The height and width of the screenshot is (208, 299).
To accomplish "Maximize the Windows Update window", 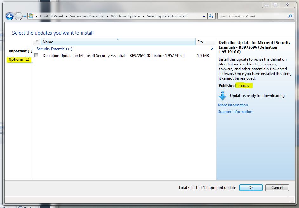I will click(x=276, y=5).
